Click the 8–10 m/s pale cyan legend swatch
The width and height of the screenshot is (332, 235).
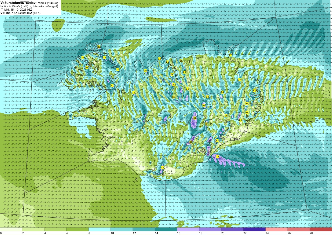[100, 229]
